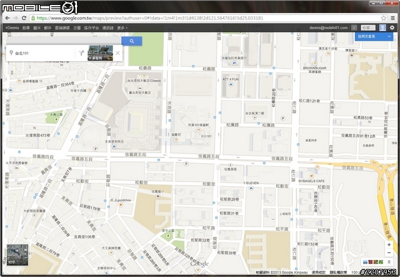Close the 台北101 result card

(x=117, y=53)
